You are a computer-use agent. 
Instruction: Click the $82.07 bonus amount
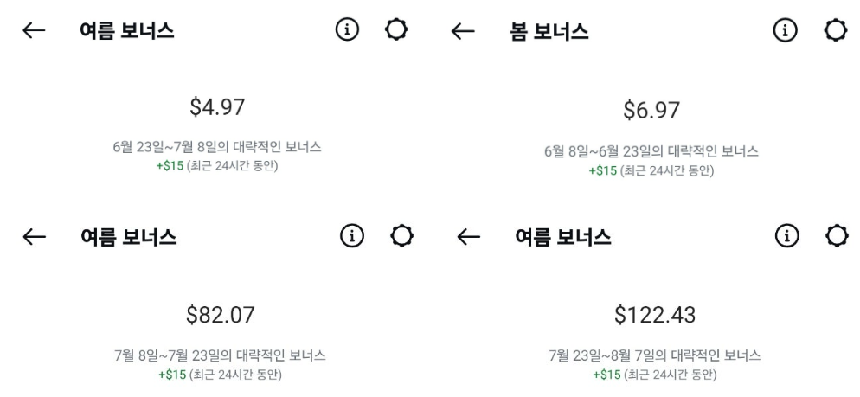[221, 315]
